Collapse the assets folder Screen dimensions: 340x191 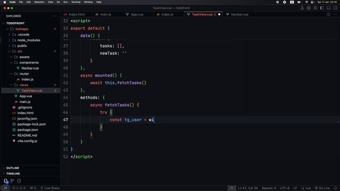[x=24, y=57]
